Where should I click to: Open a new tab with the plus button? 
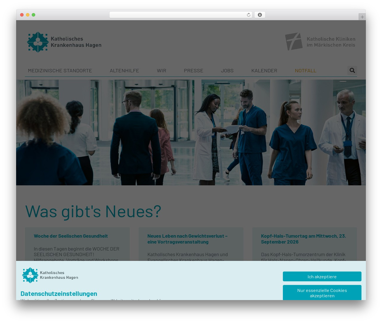[362, 17]
